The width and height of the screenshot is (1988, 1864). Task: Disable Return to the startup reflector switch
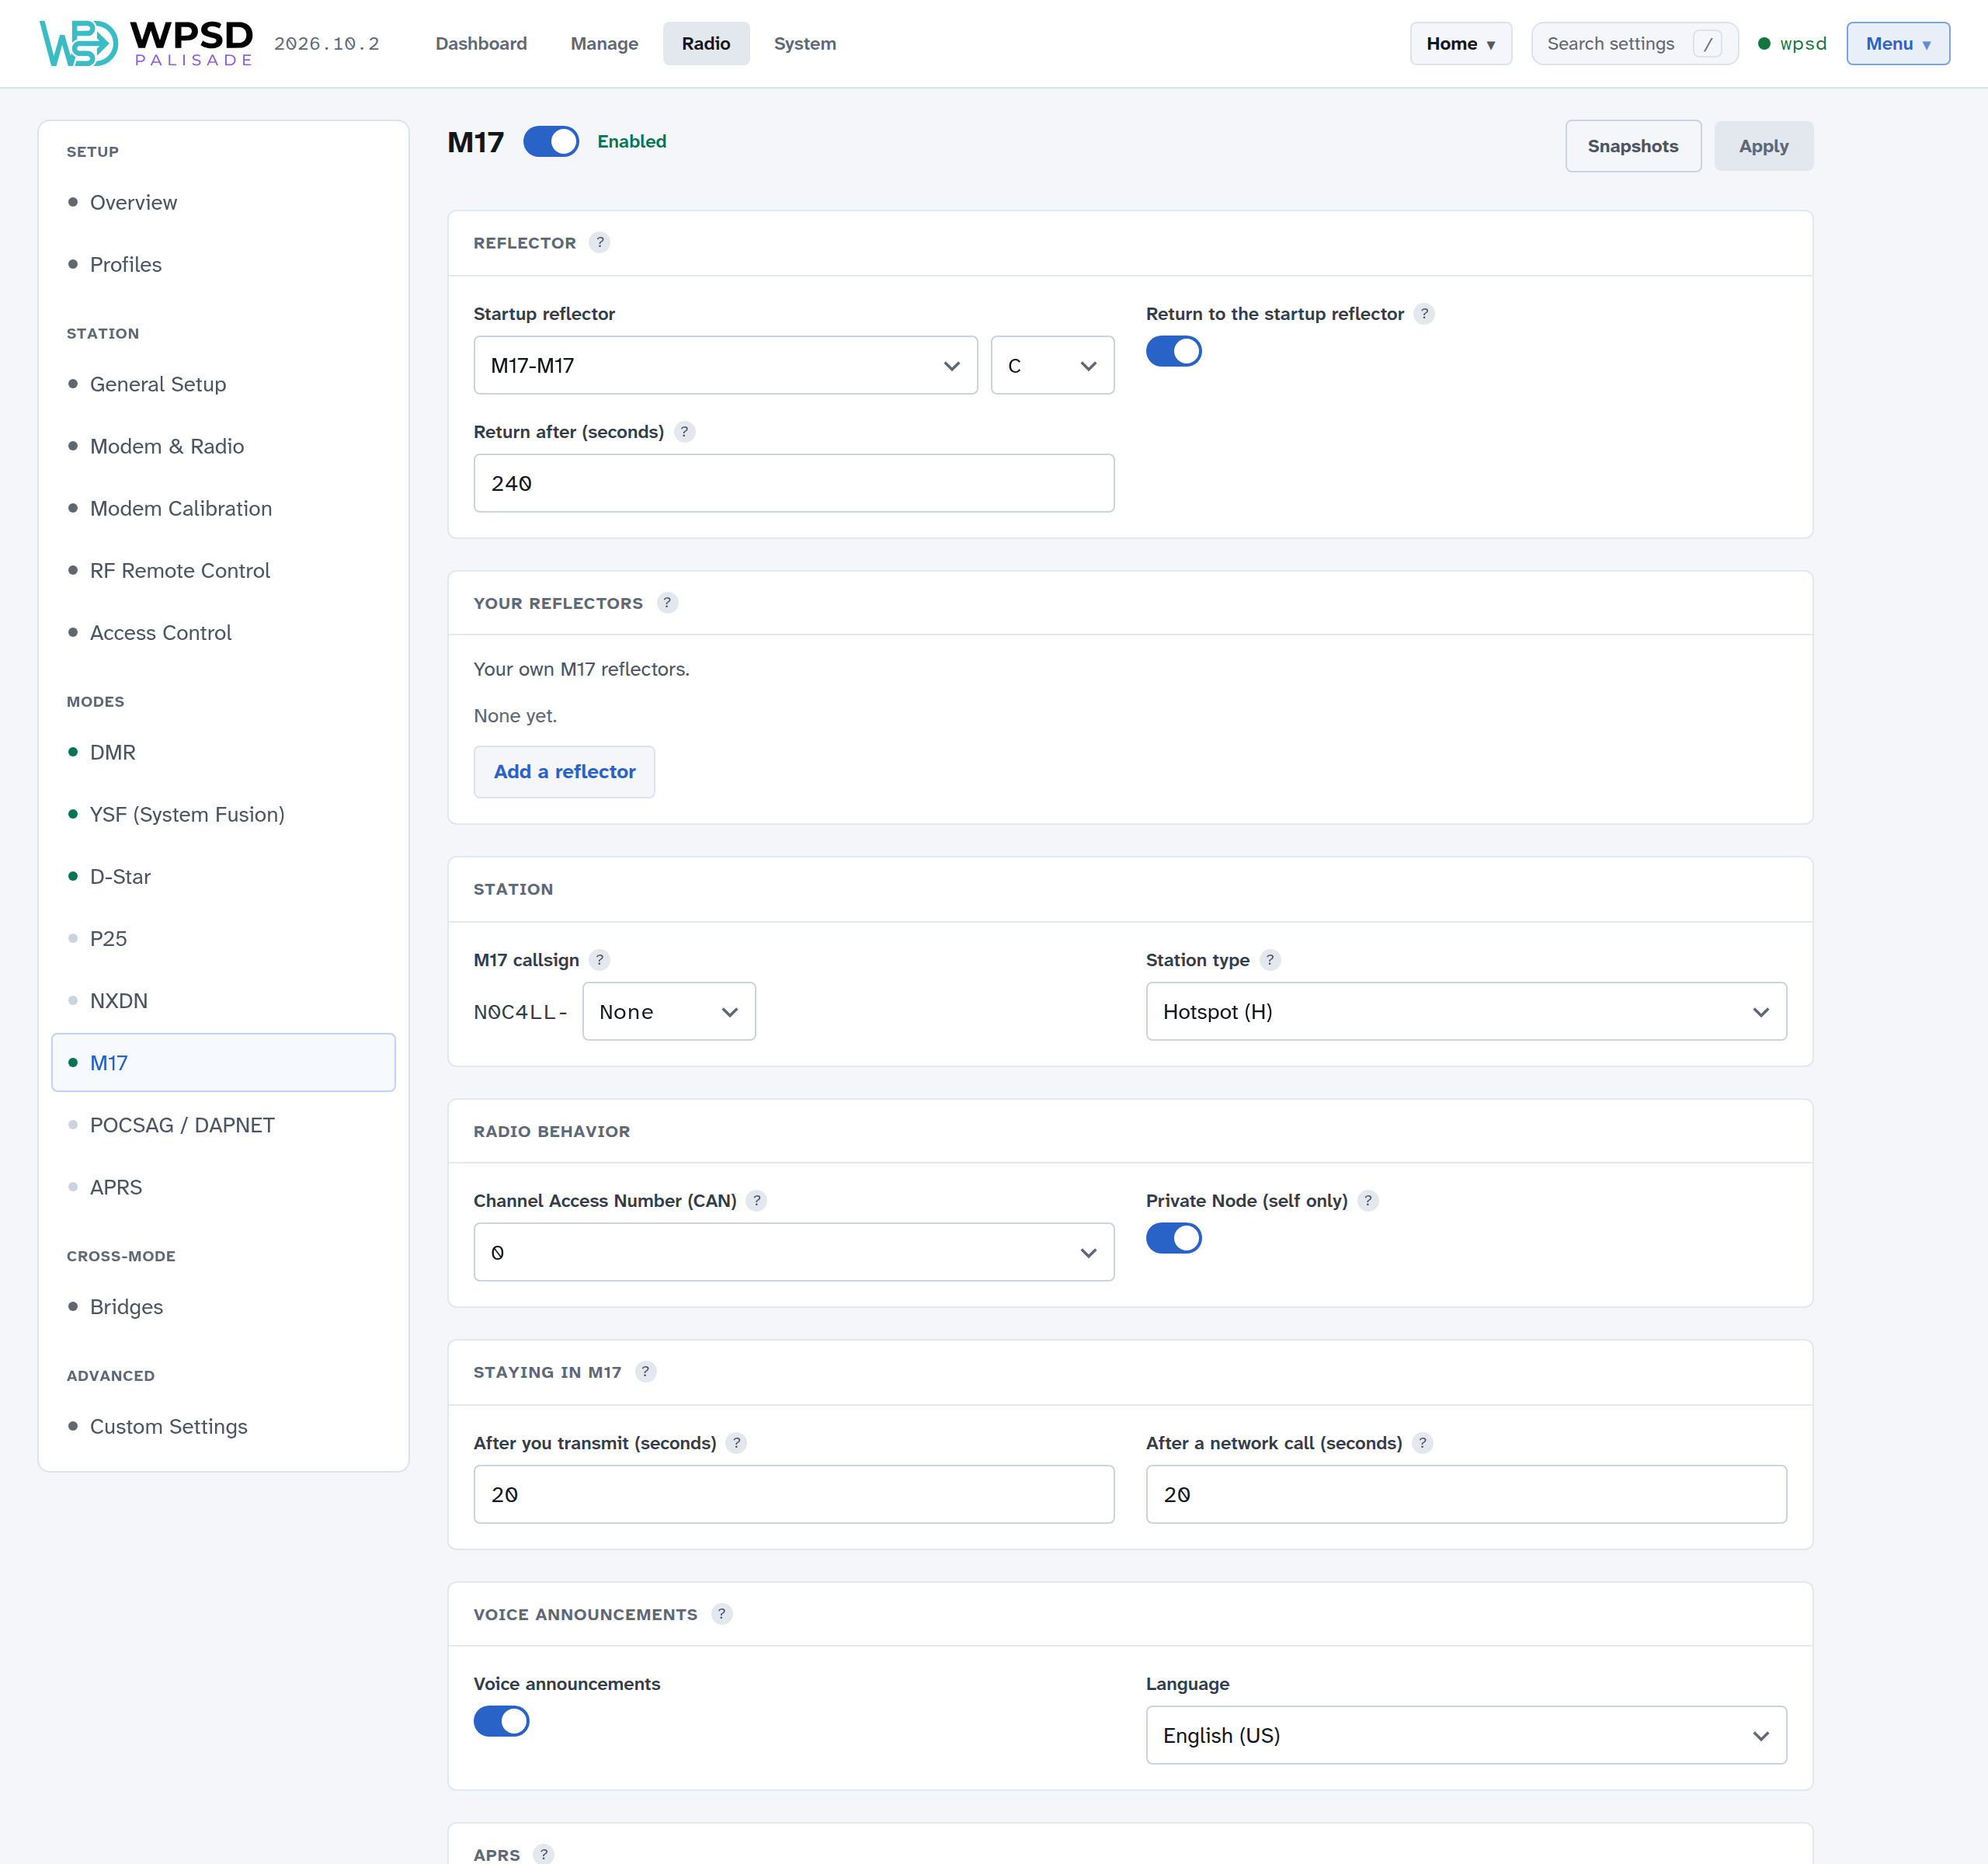pyautogui.click(x=1174, y=352)
